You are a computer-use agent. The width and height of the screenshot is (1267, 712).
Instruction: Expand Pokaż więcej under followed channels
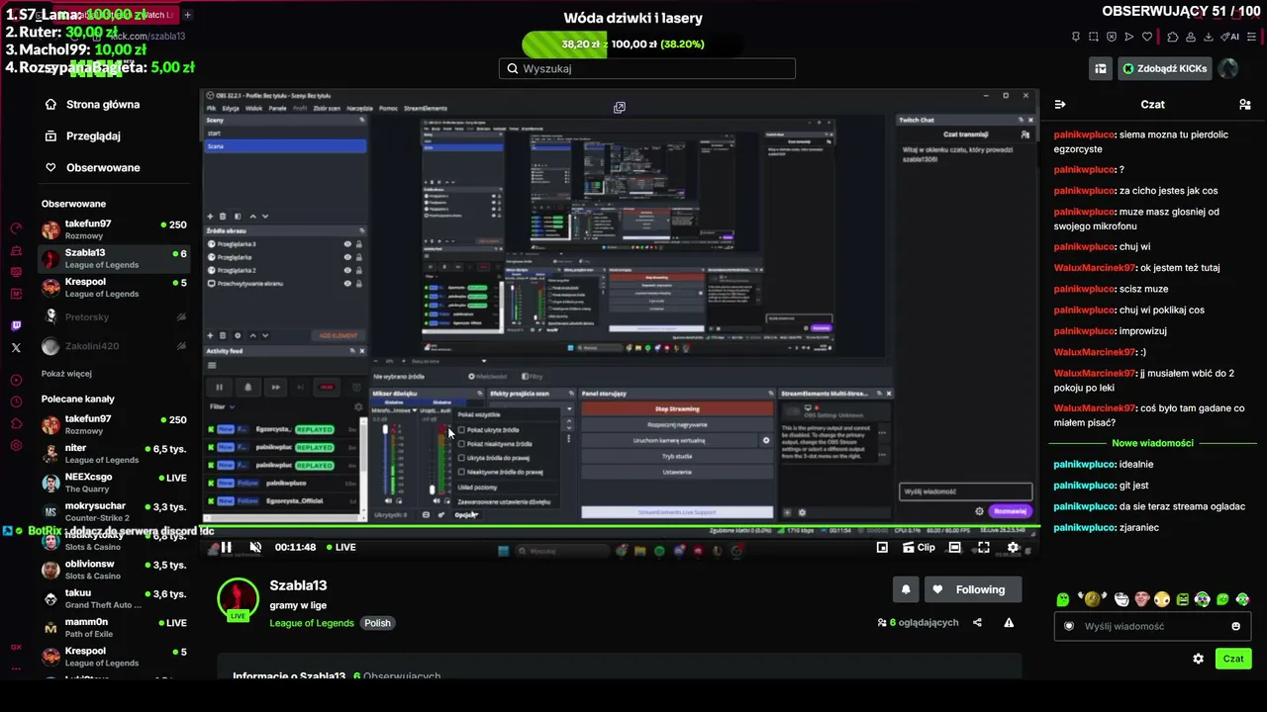[66, 374]
